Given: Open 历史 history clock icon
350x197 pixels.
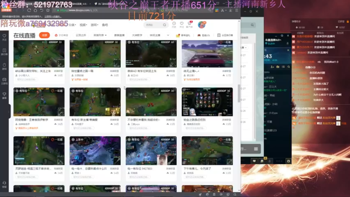Looking at the screenshot, I should point(174,25).
